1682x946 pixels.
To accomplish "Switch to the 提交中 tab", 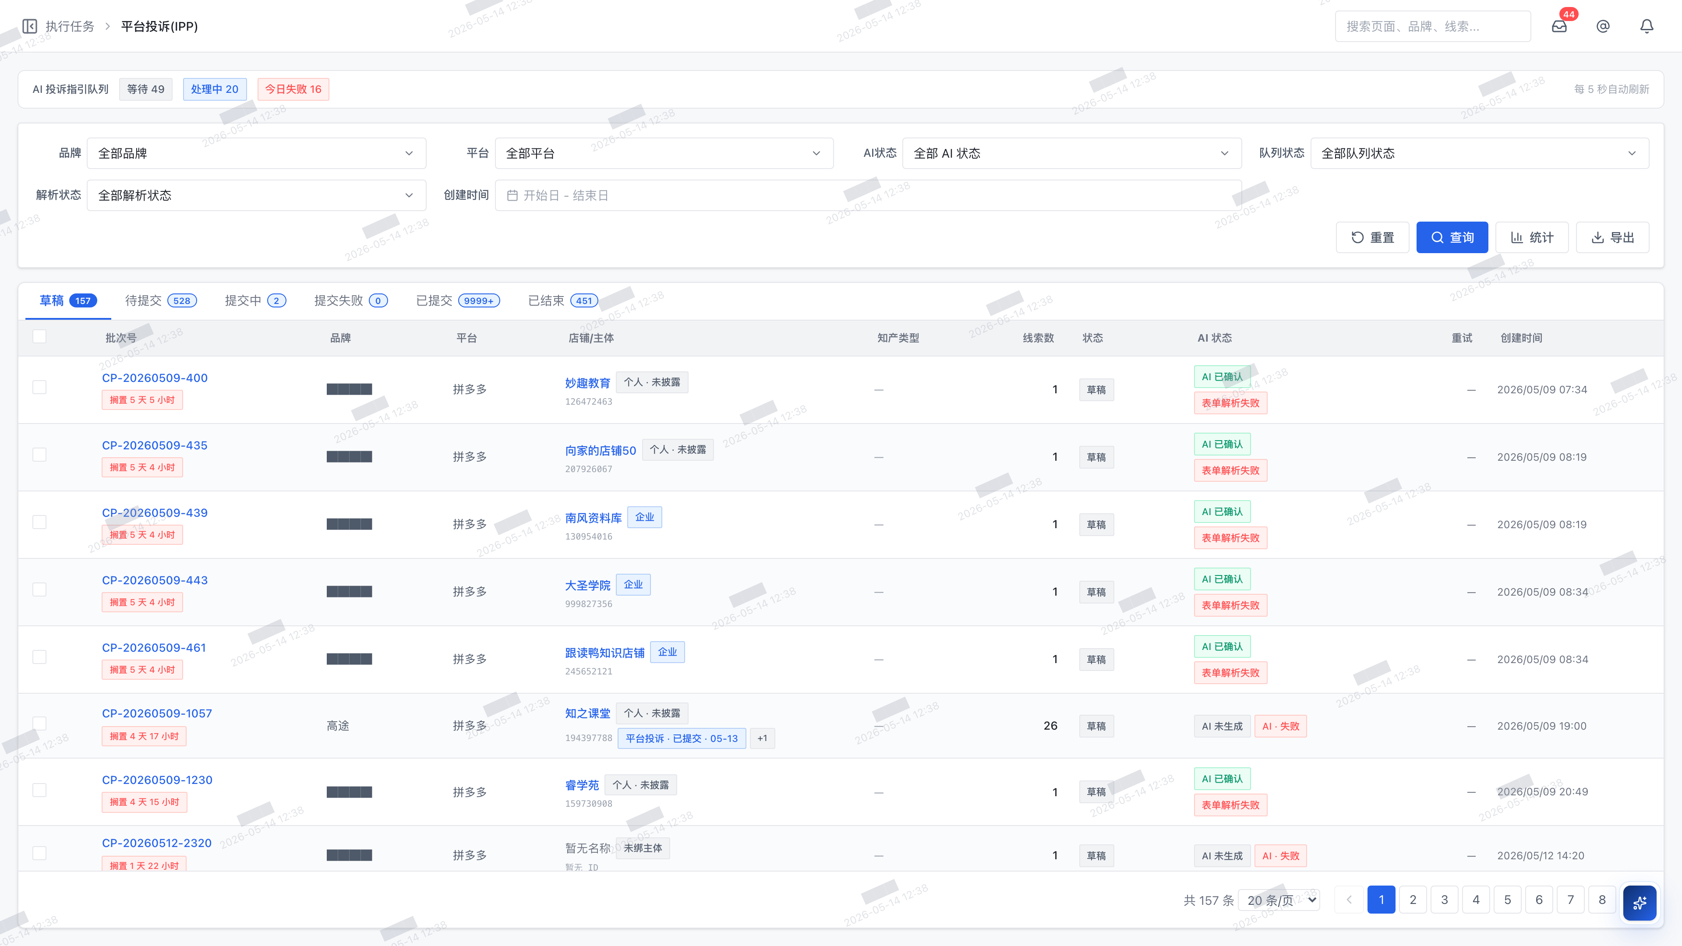I will tap(255, 300).
